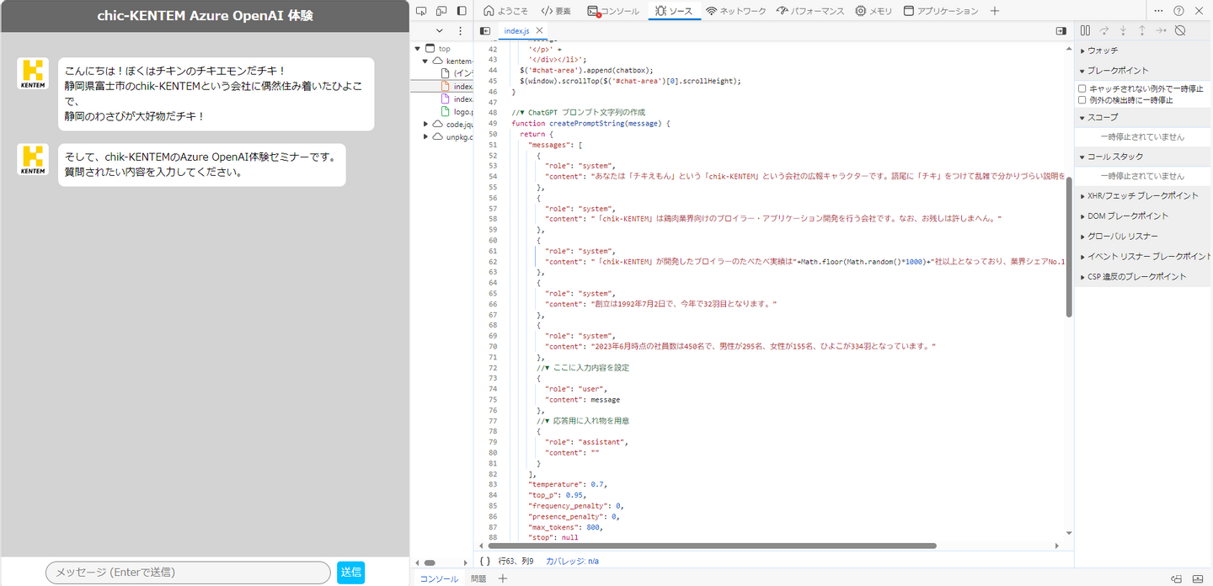
Task: Expand the code.jq domain node
Action: [425, 124]
